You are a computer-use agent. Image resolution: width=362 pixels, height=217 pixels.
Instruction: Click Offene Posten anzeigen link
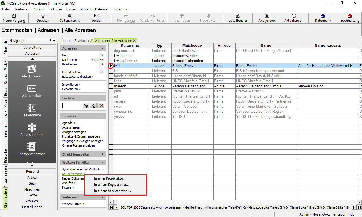click(78, 145)
